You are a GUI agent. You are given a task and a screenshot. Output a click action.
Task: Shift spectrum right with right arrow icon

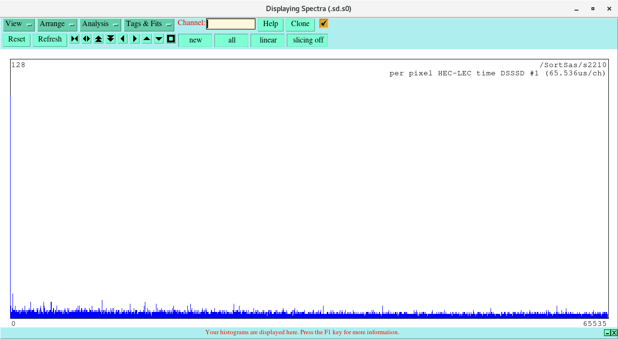coord(135,39)
